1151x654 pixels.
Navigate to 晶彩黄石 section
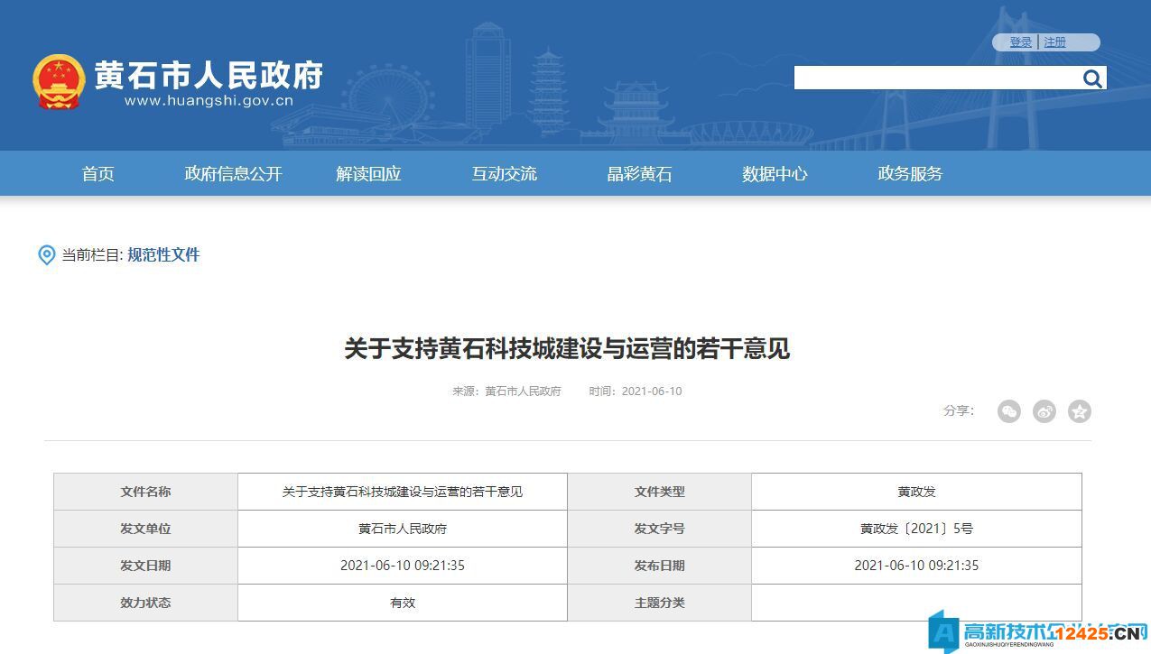(x=639, y=174)
